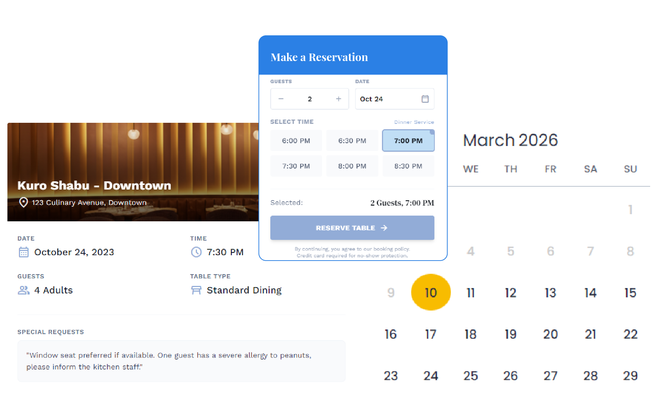The height and width of the screenshot is (398, 668).
Task: Click the guest count number field
Action: pos(310,99)
